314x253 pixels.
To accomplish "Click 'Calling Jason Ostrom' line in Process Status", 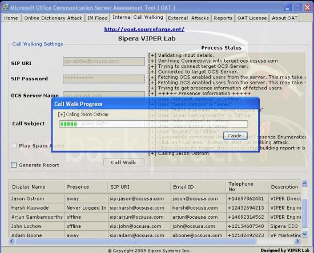I will pos(179,153).
